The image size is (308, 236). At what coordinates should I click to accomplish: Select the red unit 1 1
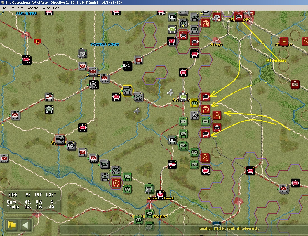[x=206, y=109]
